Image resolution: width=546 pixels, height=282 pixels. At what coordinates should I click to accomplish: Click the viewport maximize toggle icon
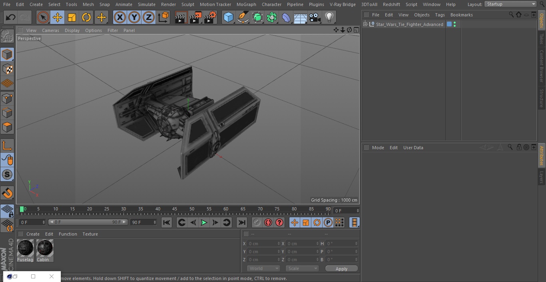(x=356, y=30)
